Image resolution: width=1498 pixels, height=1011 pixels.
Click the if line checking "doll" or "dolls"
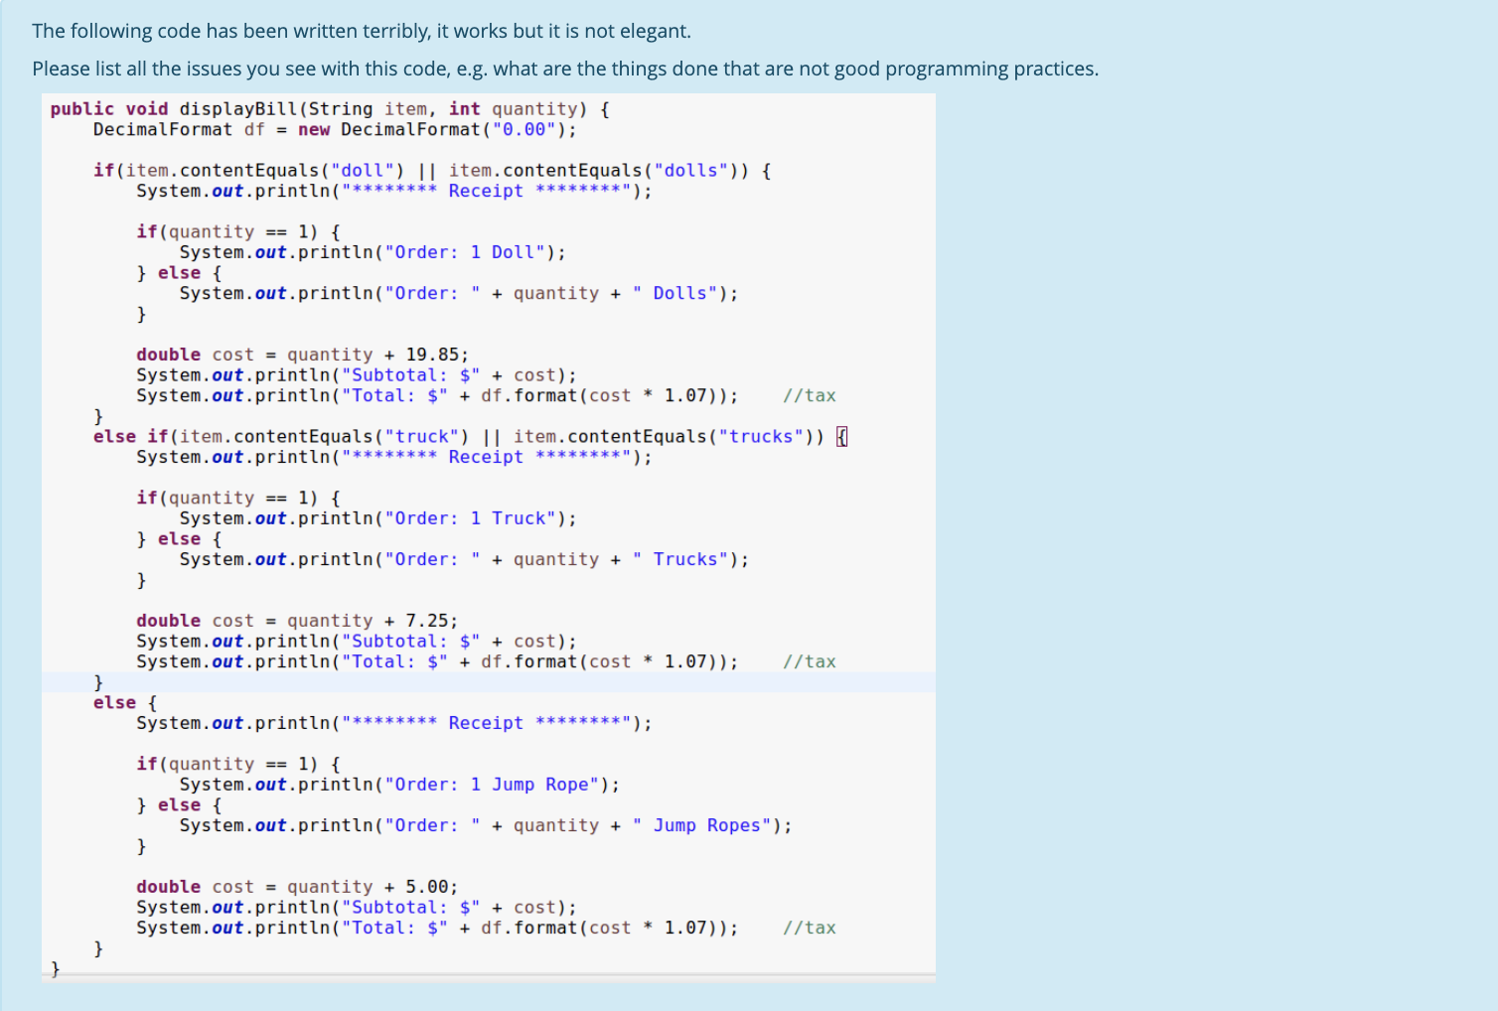coord(432,171)
